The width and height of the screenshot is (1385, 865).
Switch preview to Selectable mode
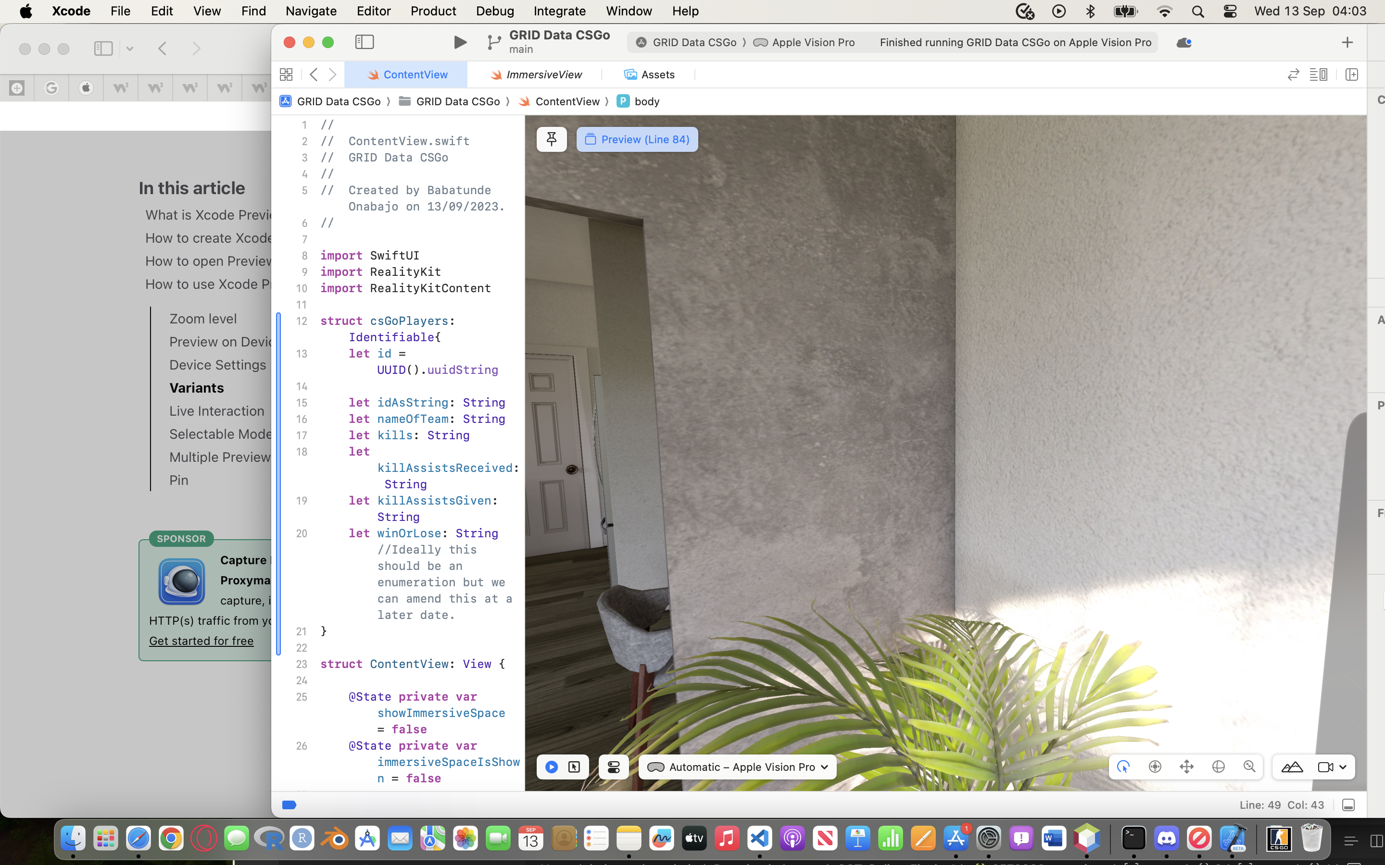[573, 766]
